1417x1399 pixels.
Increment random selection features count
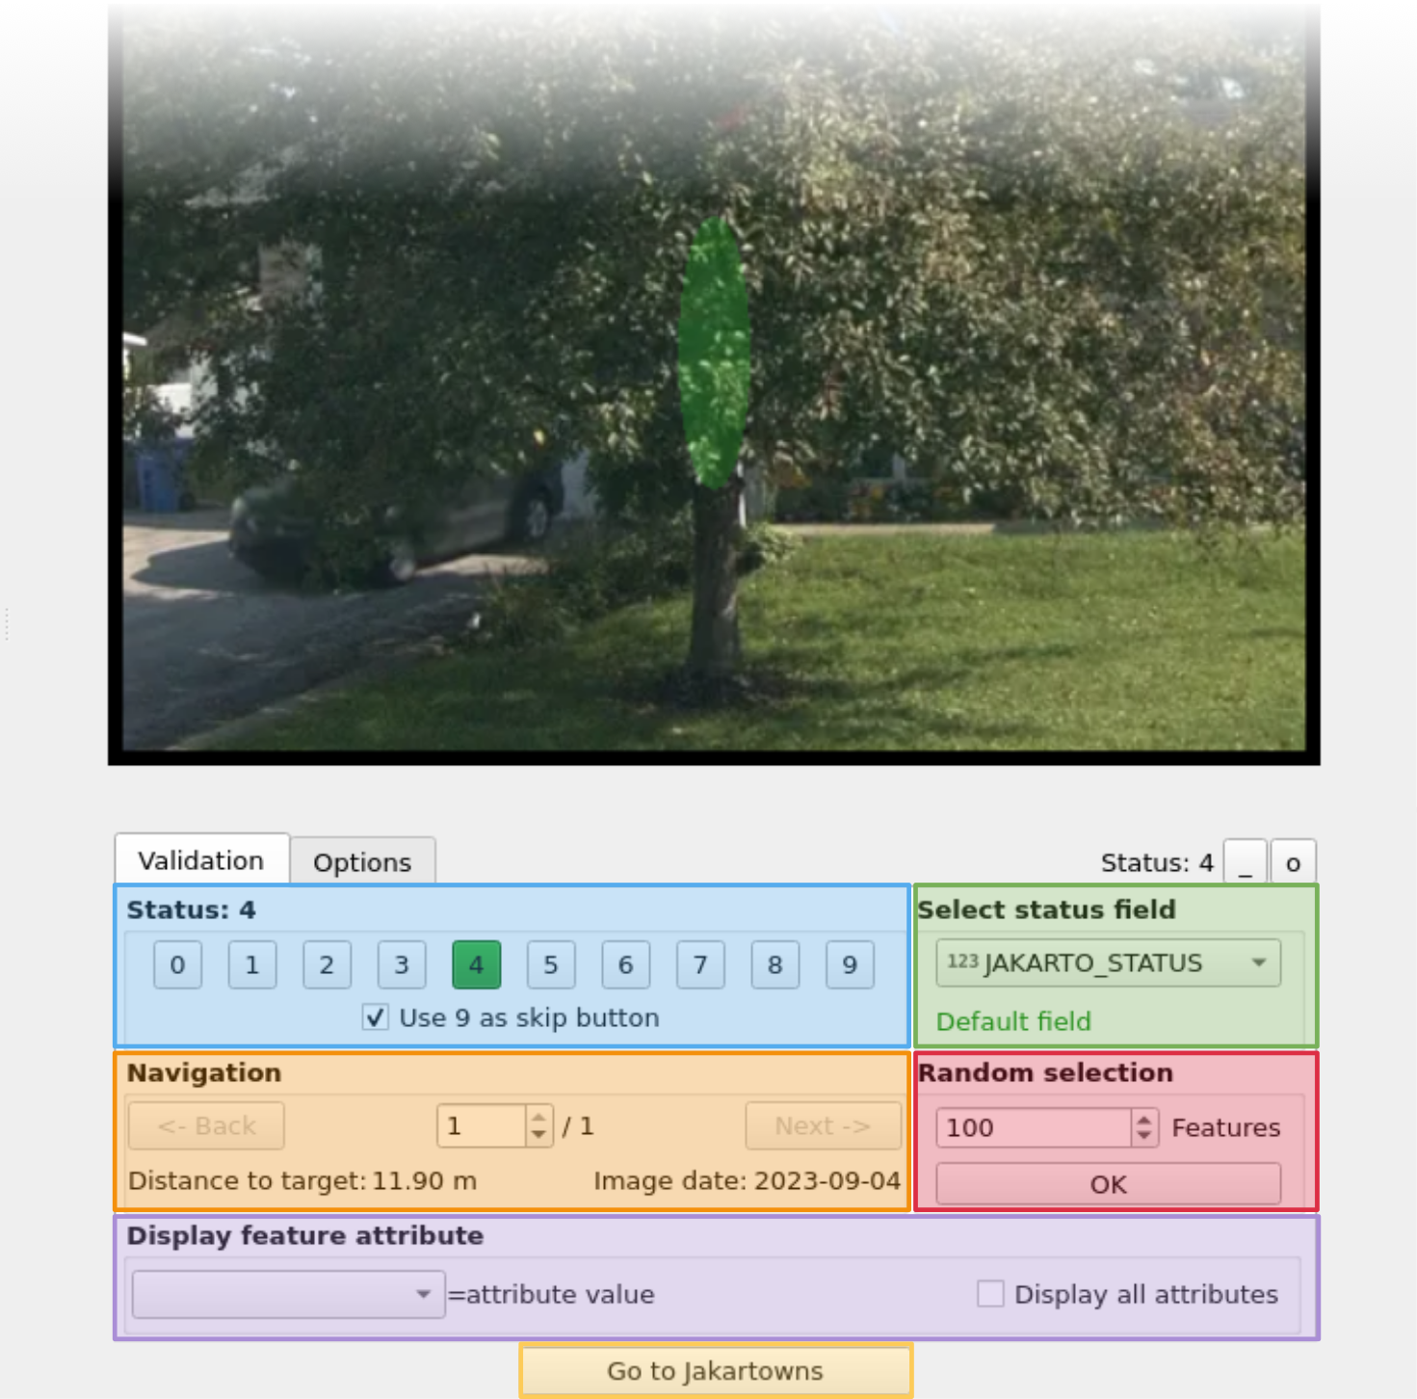[1143, 1119]
